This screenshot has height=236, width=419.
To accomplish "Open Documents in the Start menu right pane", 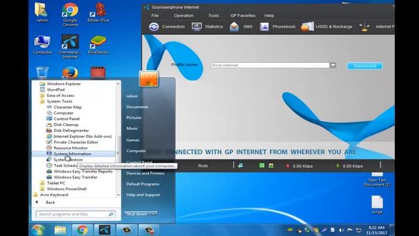I will pyautogui.click(x=137, y=107).
